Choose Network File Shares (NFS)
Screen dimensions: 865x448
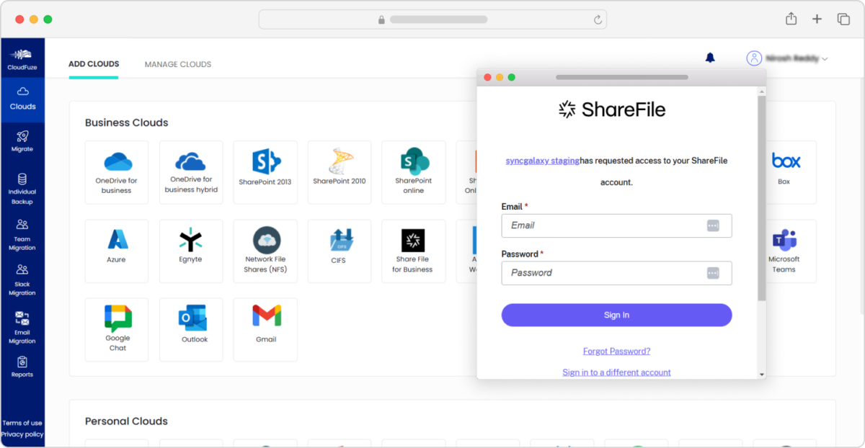click(x=265, y=251)
